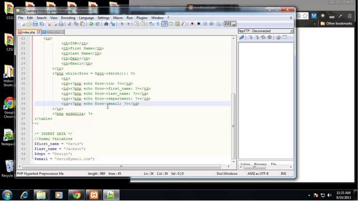The height and width of the screenshot is (201, 358).
Task: Open the Plugins menu
Action: (x=142, y=18)
